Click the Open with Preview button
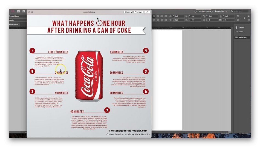This screenshot has width=260, height=147. click(x=133, y=12)
